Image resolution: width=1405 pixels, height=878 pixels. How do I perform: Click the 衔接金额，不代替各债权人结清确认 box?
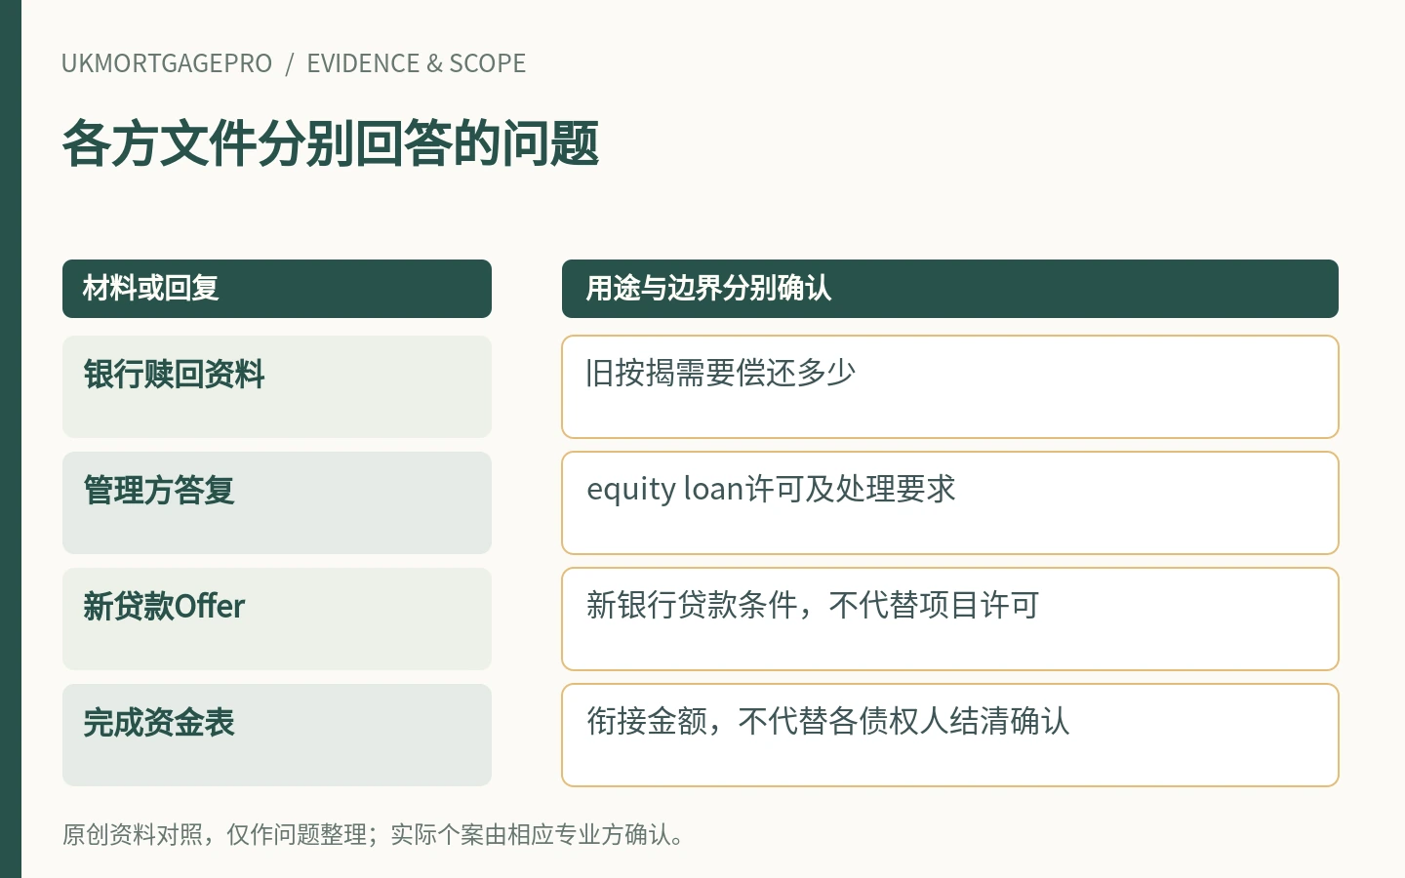[950, 735]
